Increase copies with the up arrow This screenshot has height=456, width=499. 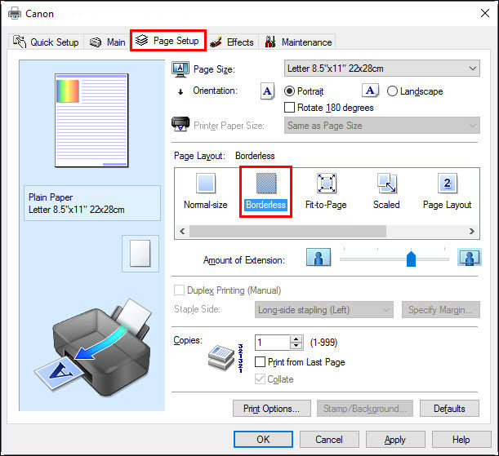(x=296, y=339)
